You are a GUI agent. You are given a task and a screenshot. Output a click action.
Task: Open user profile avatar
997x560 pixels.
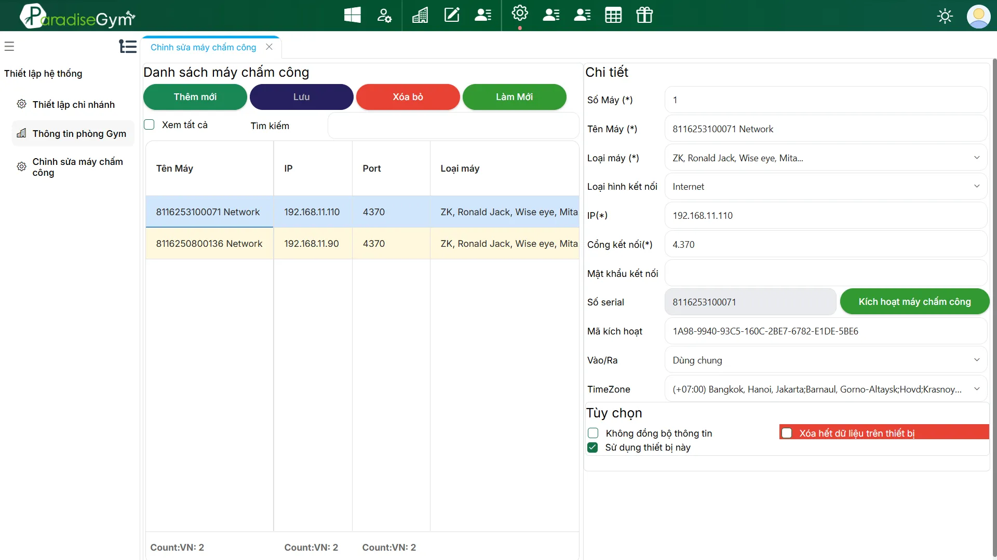click(x=978, y=16)
